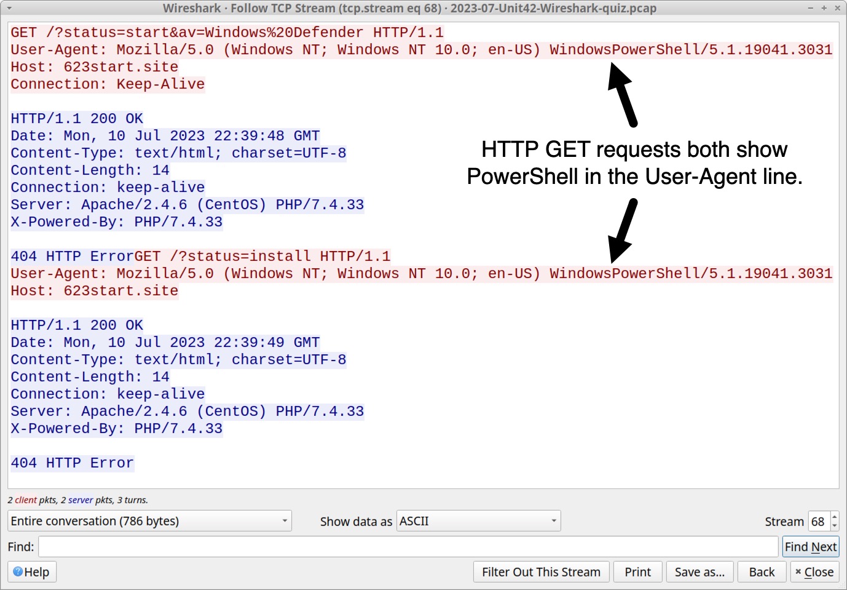Click the up arrow to increase stream number
The width and height of the screenshot is (847, 590).
[833, 517]
